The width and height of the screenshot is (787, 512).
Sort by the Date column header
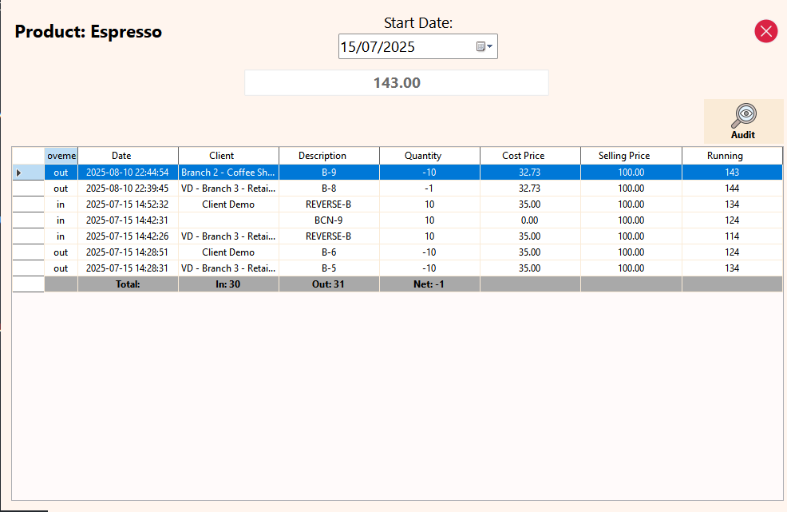pyautogui.click(x=121, y=156)
